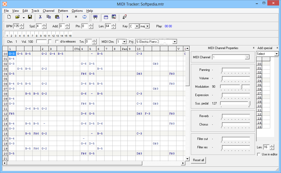The image size is (281, 173).
Task: Copy selection with the copy icon
Action: 49,17
